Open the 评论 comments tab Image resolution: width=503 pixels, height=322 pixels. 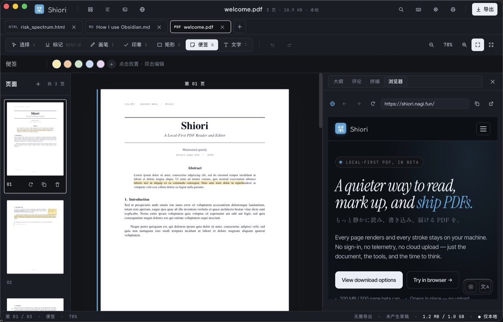point(357,81)
